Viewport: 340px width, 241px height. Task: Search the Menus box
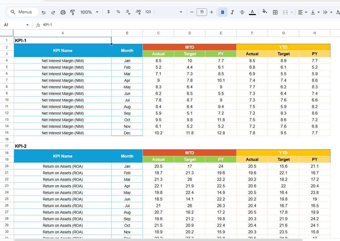pos(22,12)
